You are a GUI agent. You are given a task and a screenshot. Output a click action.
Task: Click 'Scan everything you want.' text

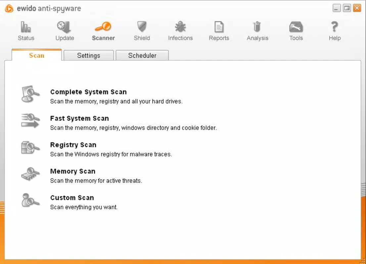(84, 207)
